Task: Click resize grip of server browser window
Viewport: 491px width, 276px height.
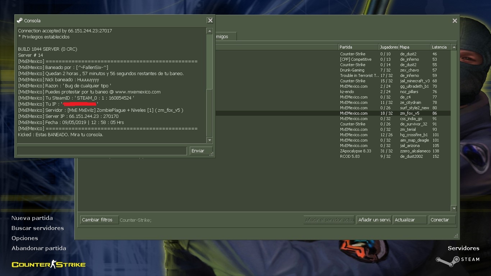Action: point(456,236)
